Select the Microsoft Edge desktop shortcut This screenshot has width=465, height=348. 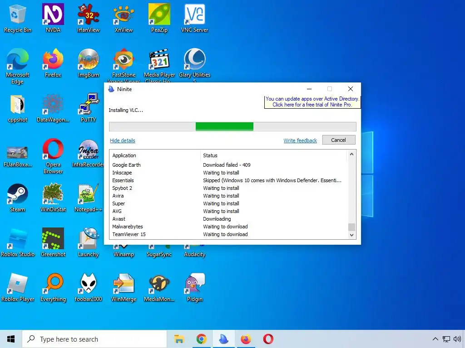pyautogui.click(x=18, y=66)
